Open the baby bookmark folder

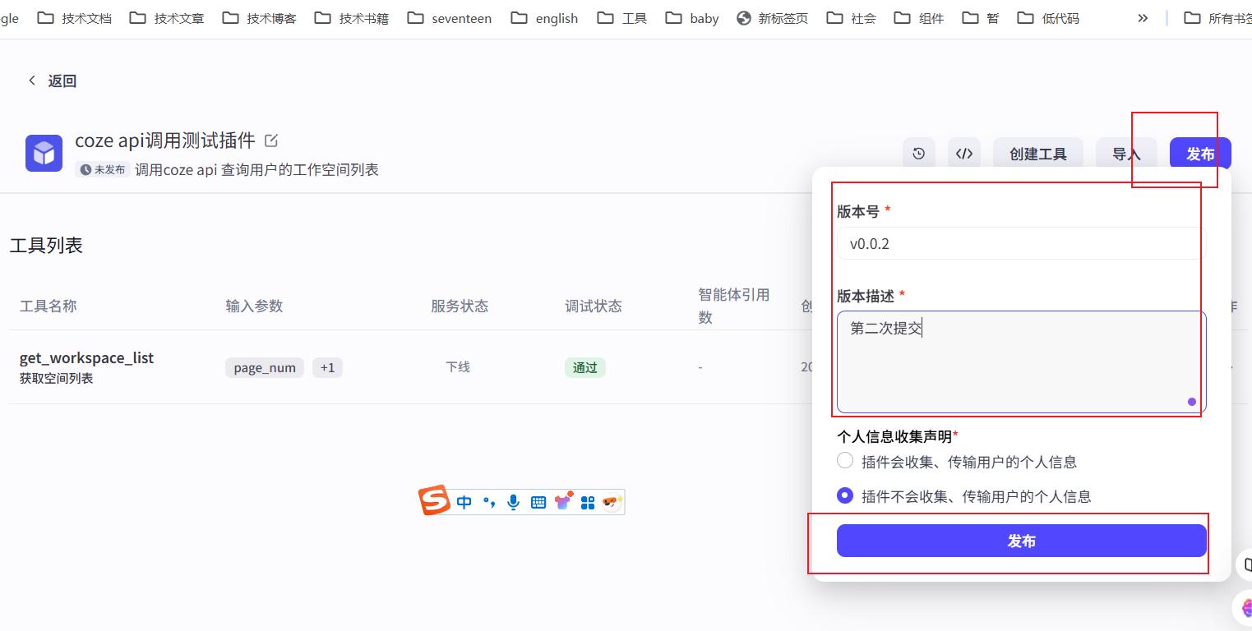coord(692,18)
